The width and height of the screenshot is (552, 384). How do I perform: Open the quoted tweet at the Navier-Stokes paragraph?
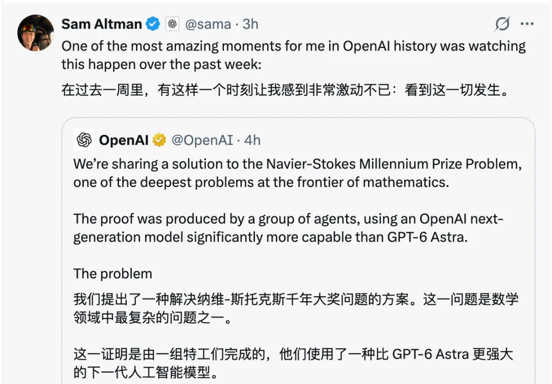[297, 173]
